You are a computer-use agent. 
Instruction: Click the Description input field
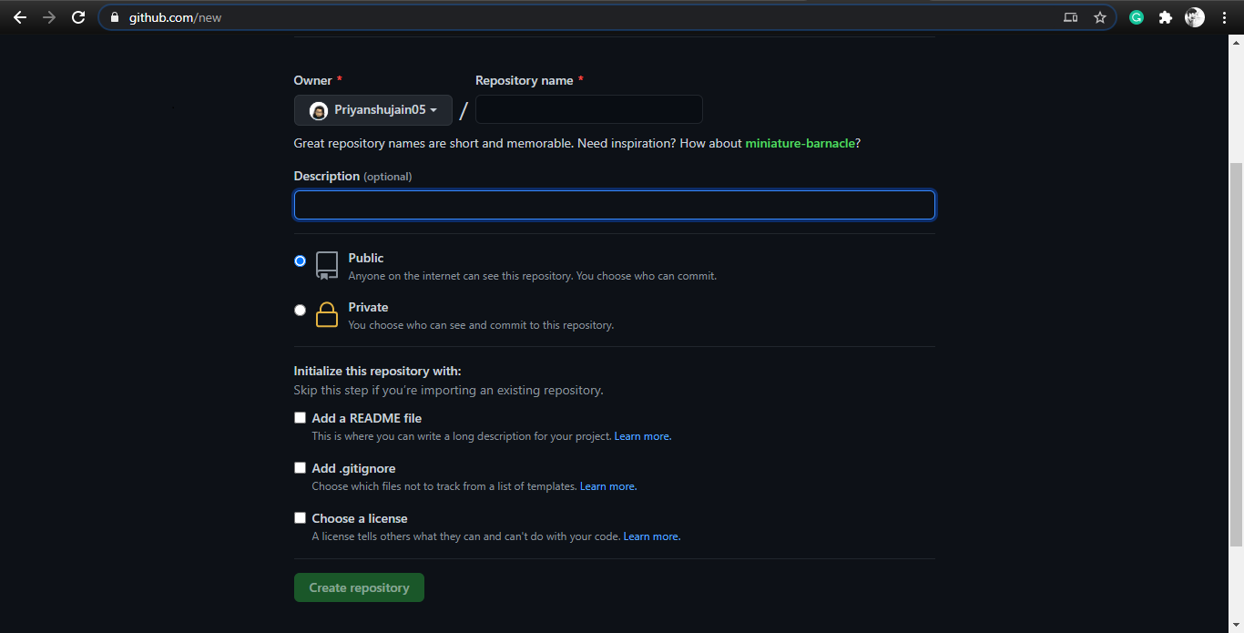[615, 205]
